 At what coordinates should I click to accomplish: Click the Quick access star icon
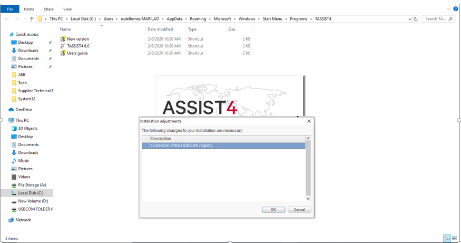[x=12, y=34]
